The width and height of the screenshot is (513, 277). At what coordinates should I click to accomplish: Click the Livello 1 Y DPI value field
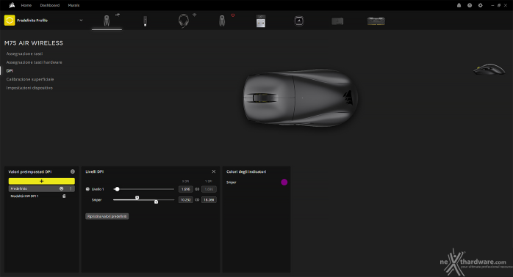(209, 189)
